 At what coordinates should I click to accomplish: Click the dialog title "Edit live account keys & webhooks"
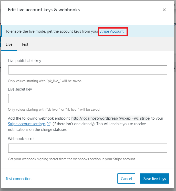tap(44, 10)
